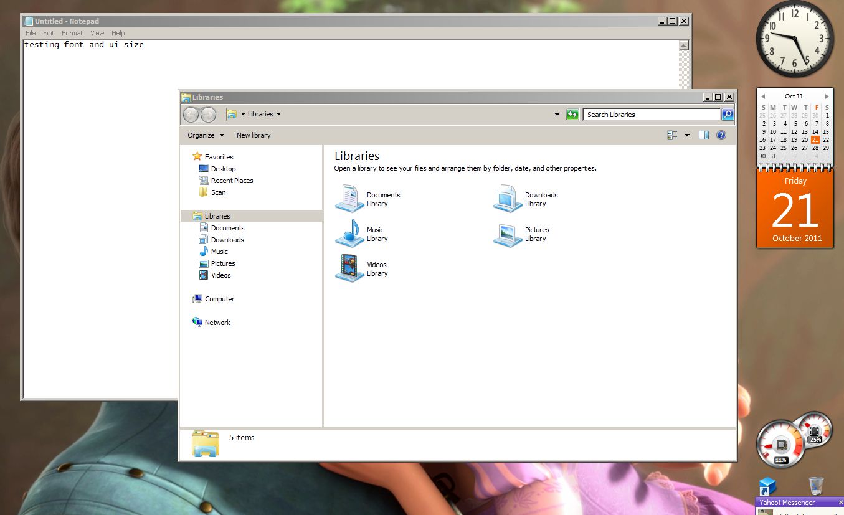Open the Organize dropdown menu
The width and height of the screenshot is (844, 515).
(206, 135)
